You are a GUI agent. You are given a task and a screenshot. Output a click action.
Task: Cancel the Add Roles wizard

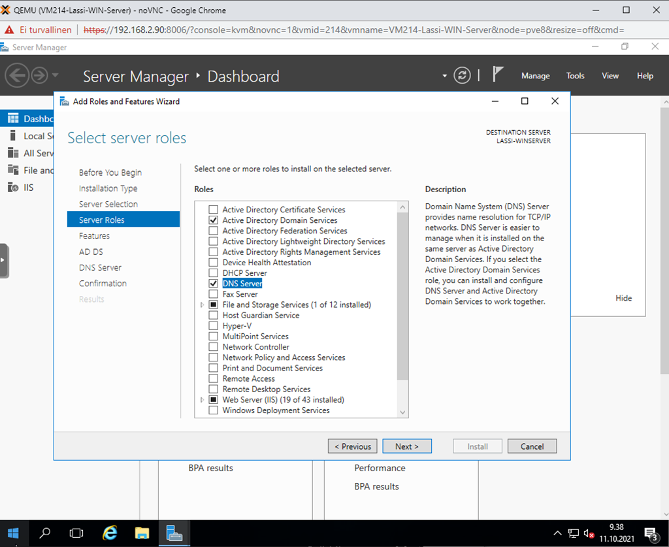point(532,446)
